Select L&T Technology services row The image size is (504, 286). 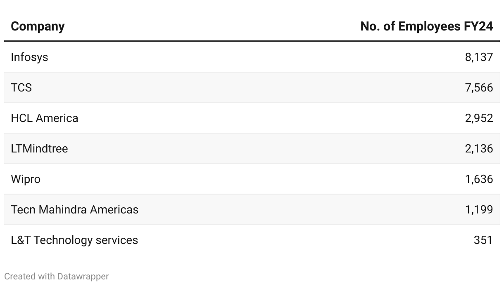tap(74, 240)
